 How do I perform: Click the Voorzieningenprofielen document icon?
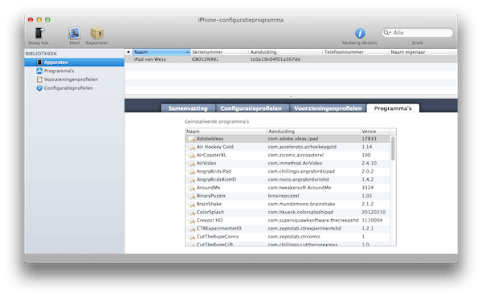[x=39, y=79]
